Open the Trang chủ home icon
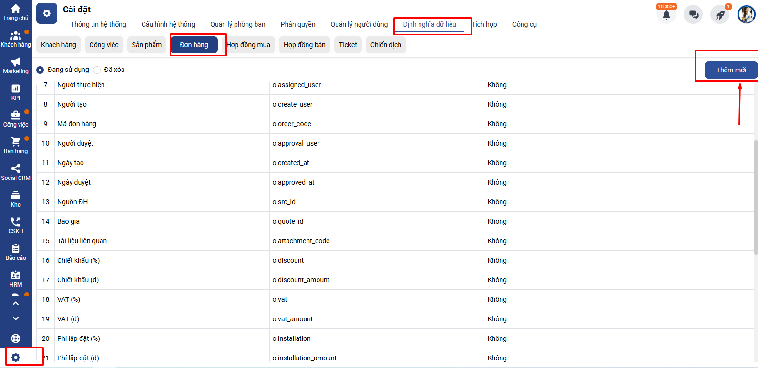758x368 pixels. (16, 9)
